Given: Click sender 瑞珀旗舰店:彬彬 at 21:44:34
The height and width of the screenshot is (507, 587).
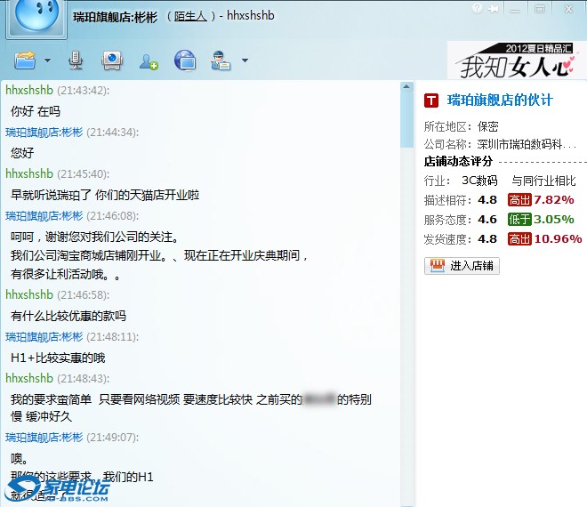Looking at the screenshot, I should pyautogui.click(x=44, y=133).
